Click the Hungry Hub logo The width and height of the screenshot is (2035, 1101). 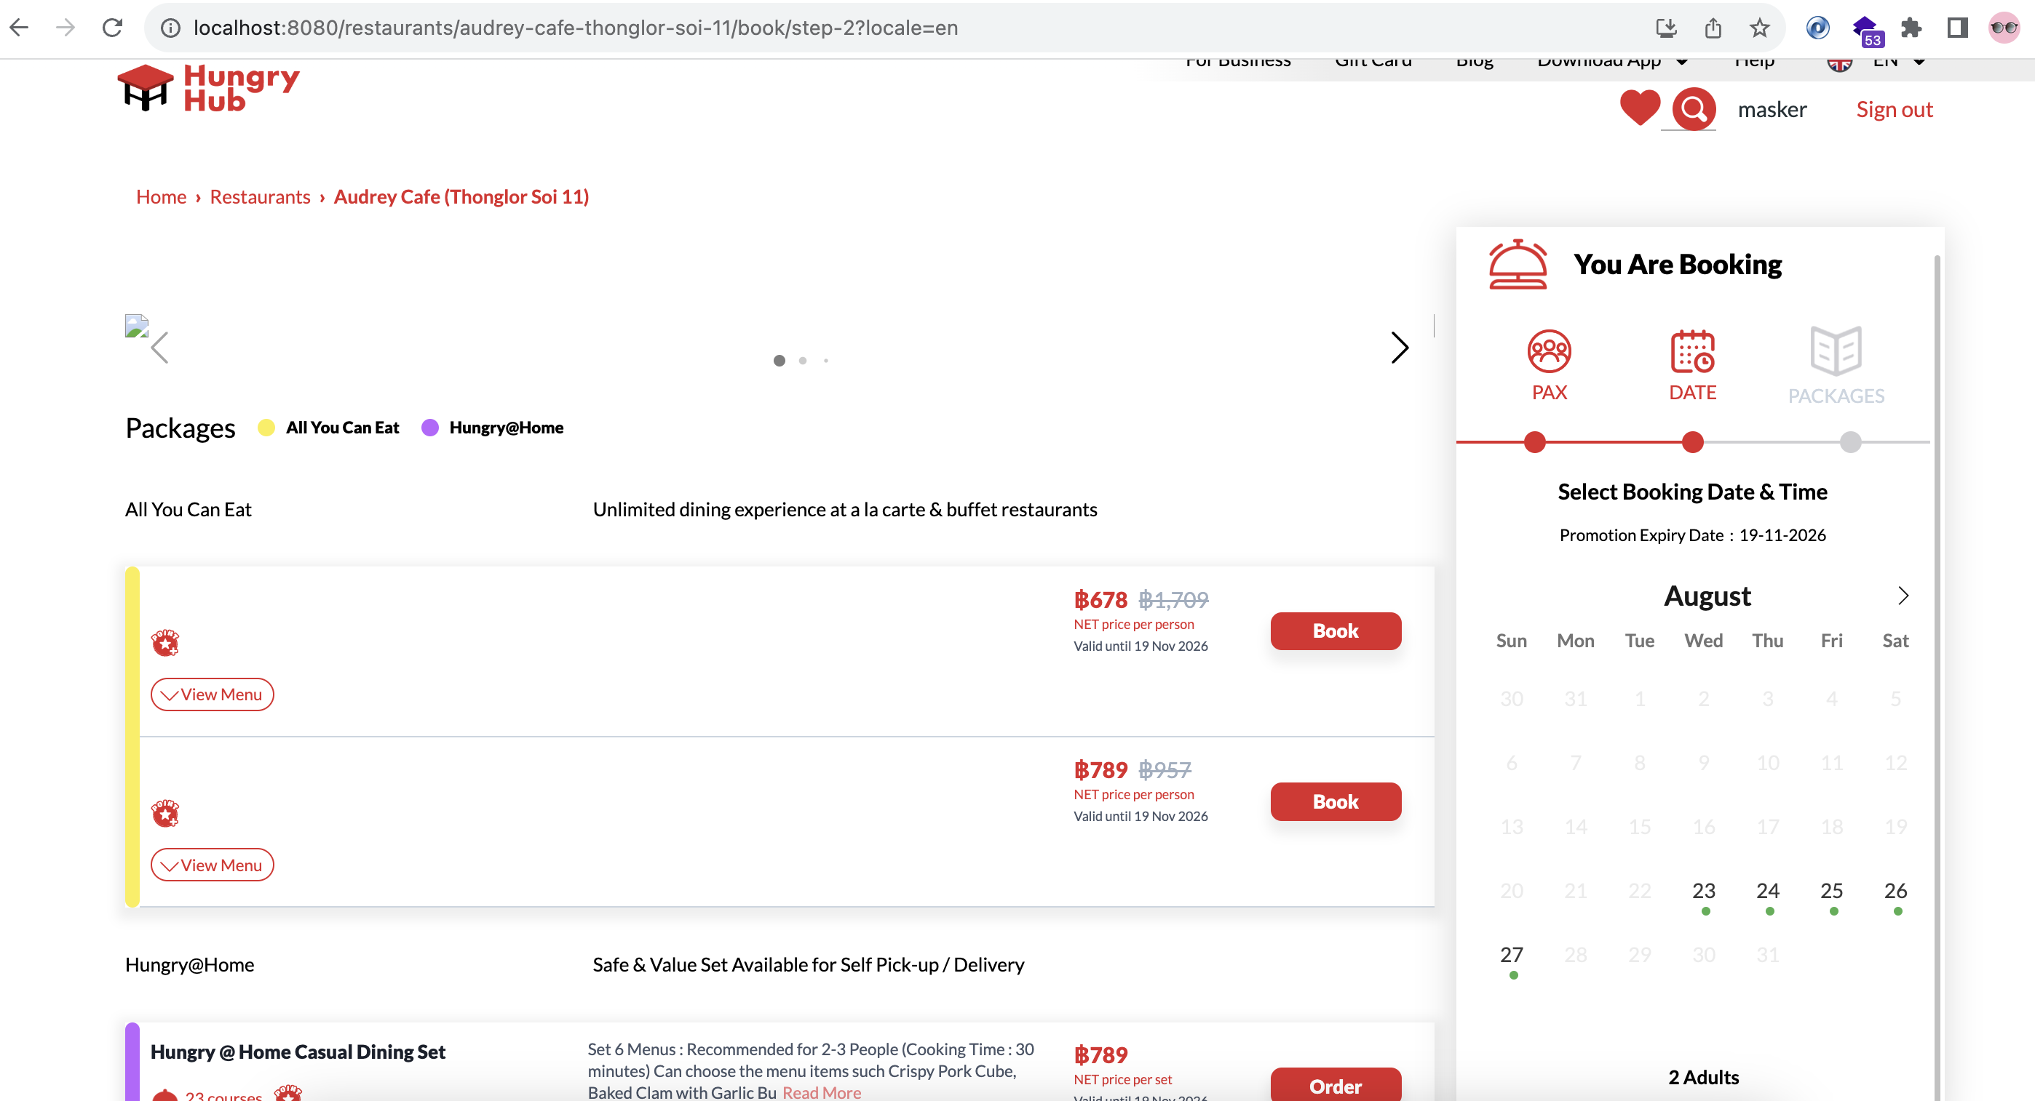pyautogui.click(x=209, y=89)
